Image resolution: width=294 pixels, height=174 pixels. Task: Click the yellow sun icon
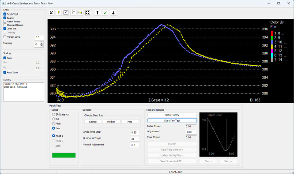80,13
